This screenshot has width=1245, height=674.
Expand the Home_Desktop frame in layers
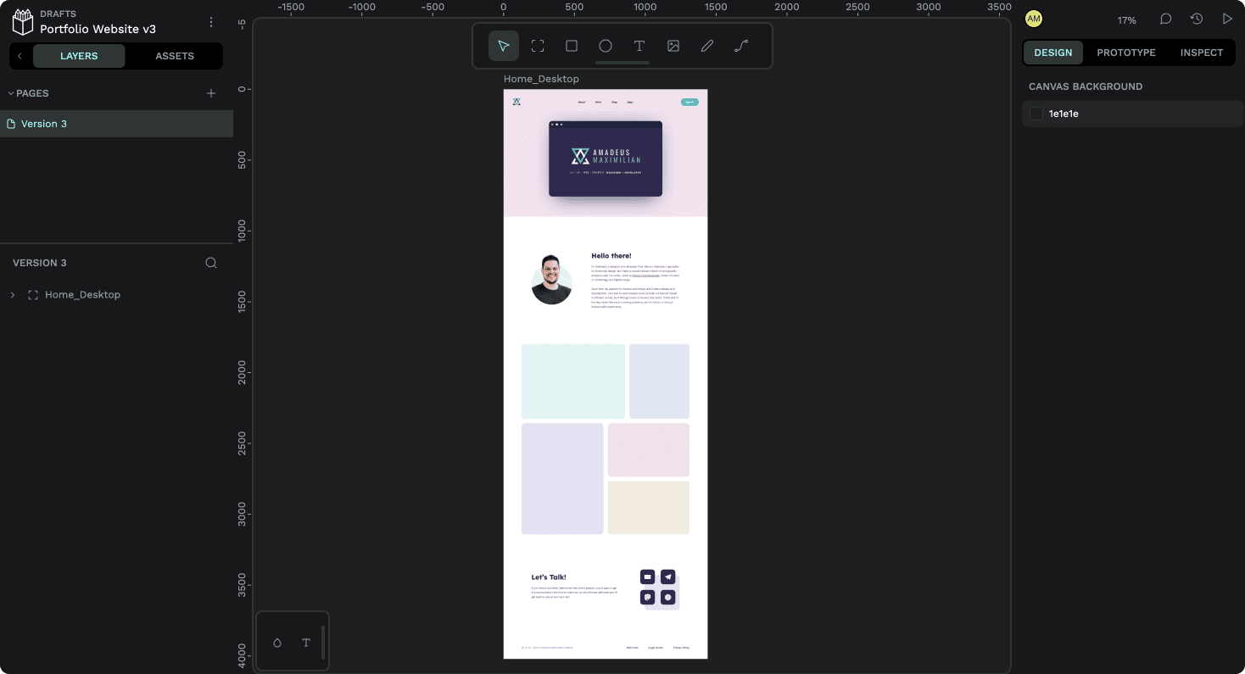[x=14, y=294]
